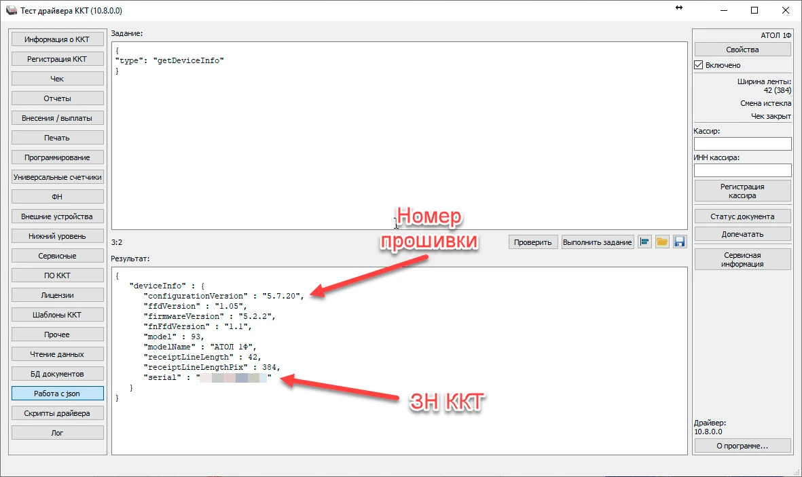Go to the Чек section
Image resolution: width=802 pixels, height=477 pixels.
point(58,79)
